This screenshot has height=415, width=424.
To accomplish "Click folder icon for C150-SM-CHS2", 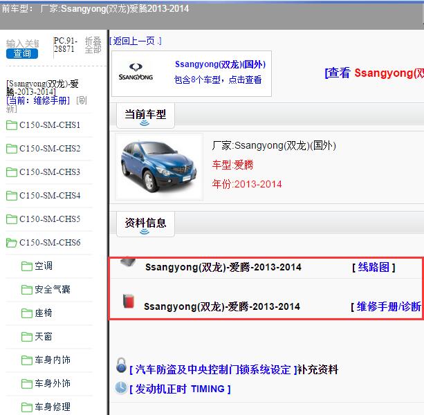I will point(12,149).
